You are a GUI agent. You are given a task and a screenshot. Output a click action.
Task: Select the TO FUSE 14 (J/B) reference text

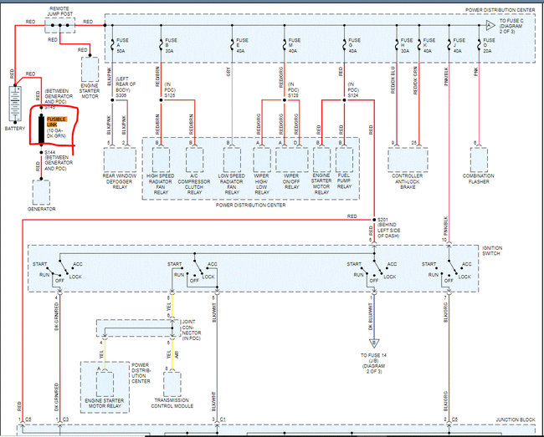[374, 363]
